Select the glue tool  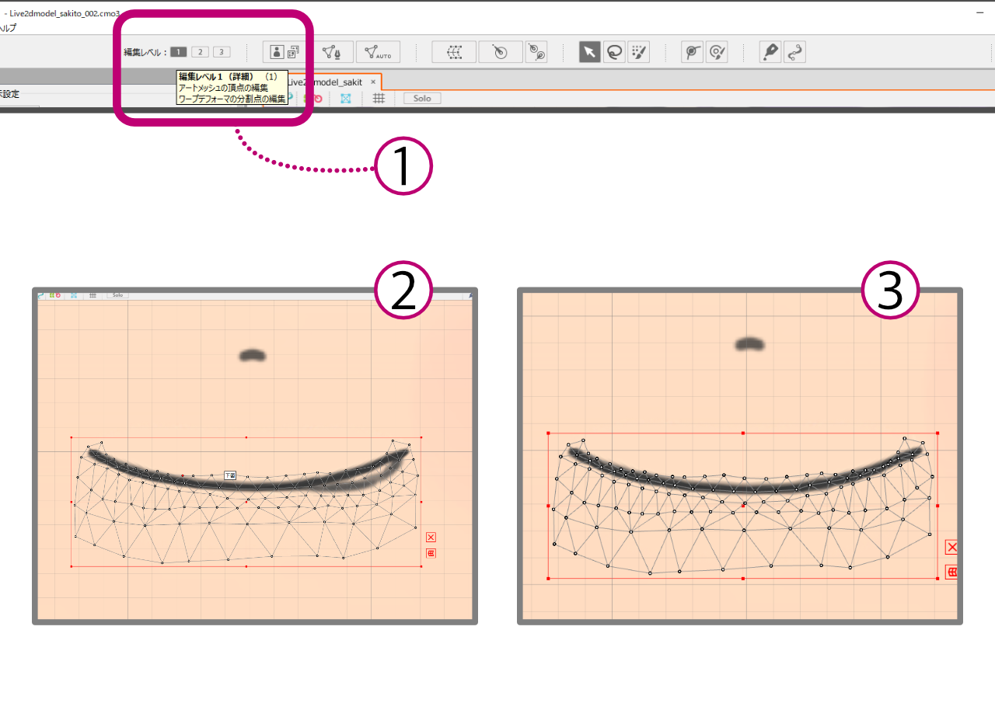pos(692,52)
